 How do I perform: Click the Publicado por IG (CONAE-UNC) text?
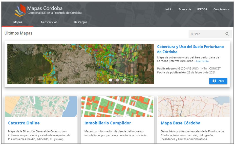(x=189, y=68)
